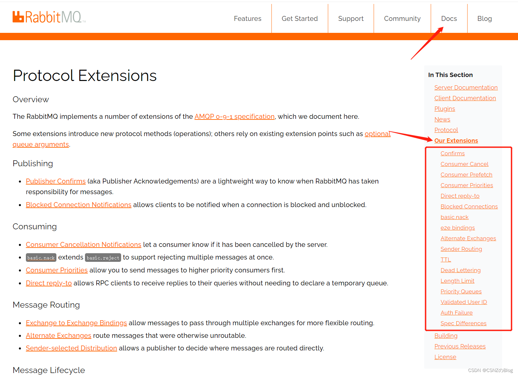Viewport: 518px width, 376px height.
Task: Open the Docs section
Action: (449, 19)
